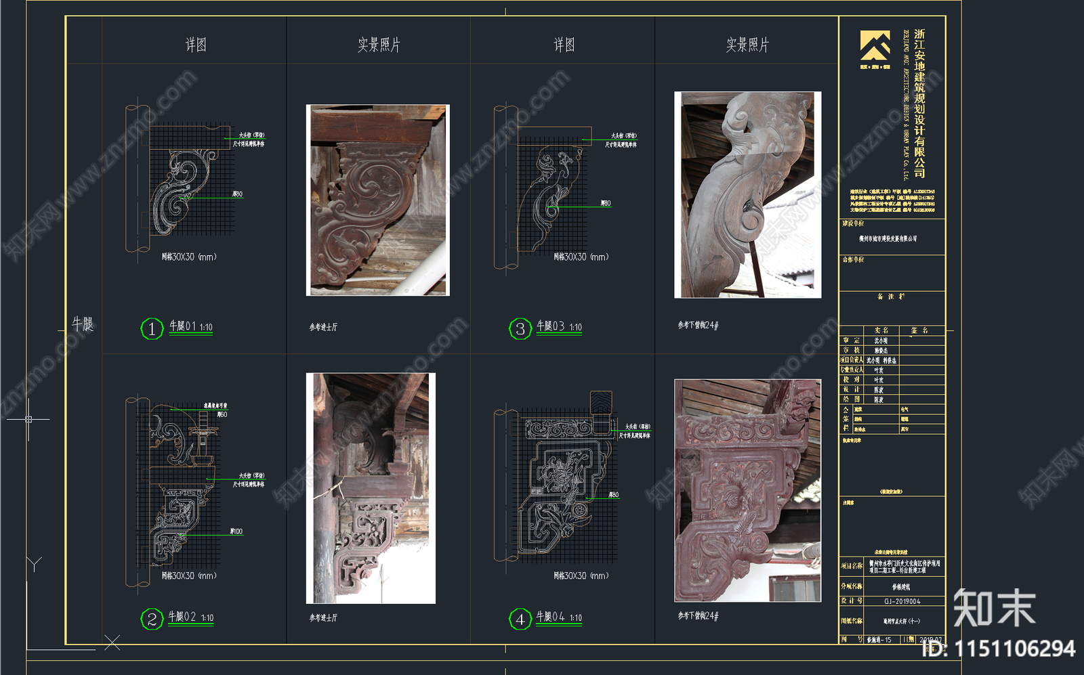Image resolution: width=1084 pixels, height=675 pixels.
Task: Click the 详图 header above 牛腿01 drawing
Action: tap(196, 45)
